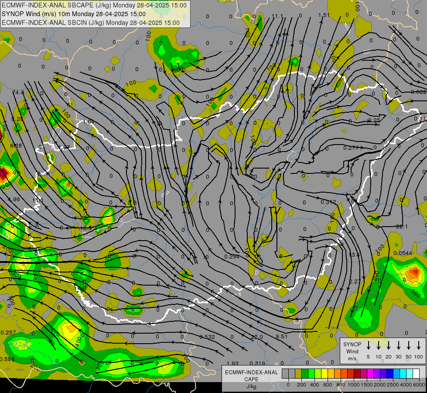Screen dimensions: 427x393
Task: Pick the pale cyan swatch next to white
Action: pos(410,374)
